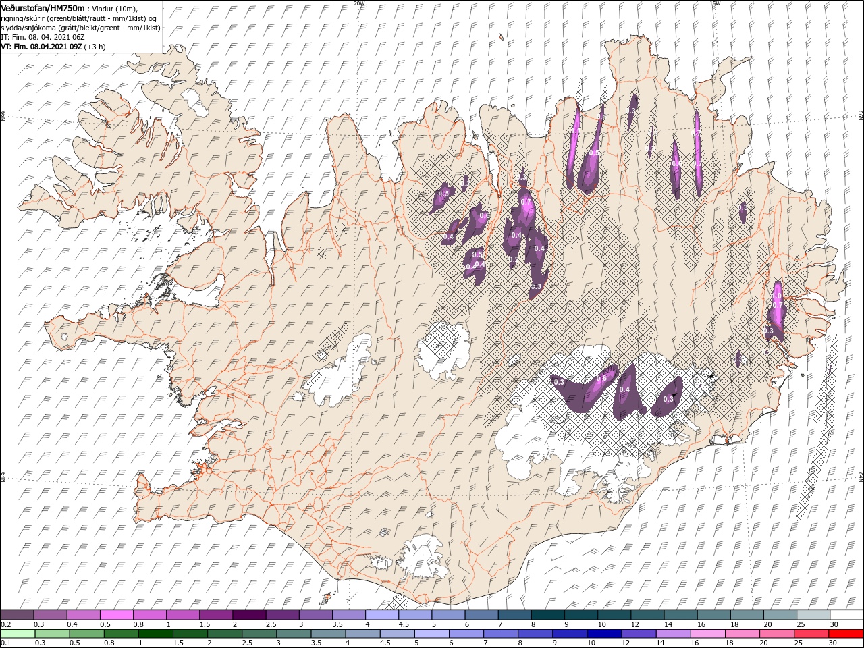This screenshot has width=864, height=648.
Task: Select the 0.8–1 swatch in upper legend row
Action: click(x=150, y=615)
